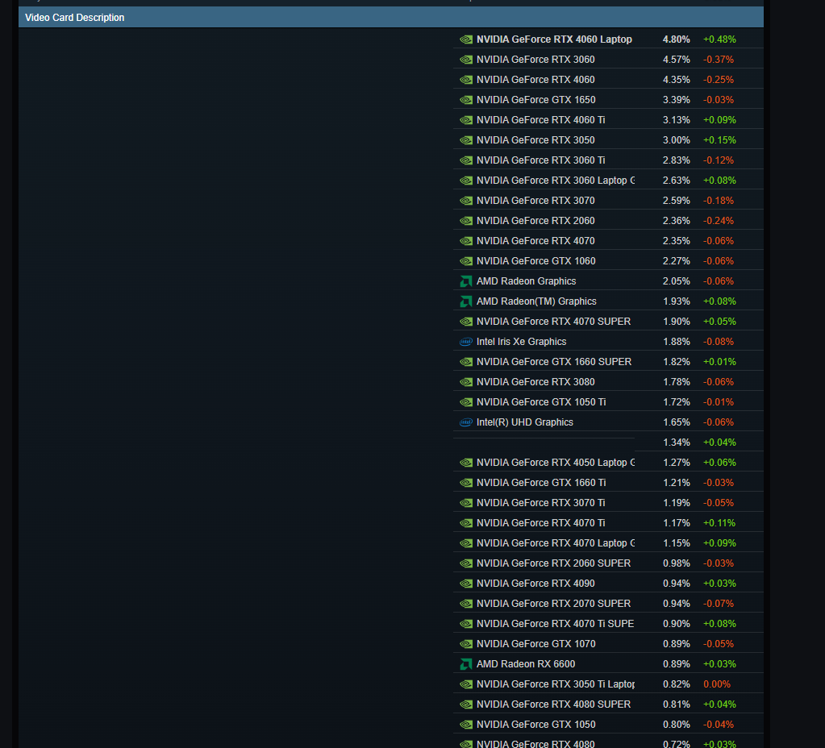Select 'AMD Radeon(TM) Graphics' row name
This screenshot has height=748, width=825.
[536, 301]
